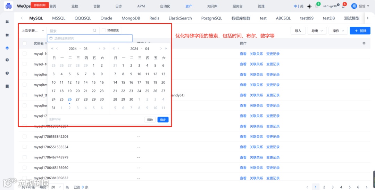Go to next year in April panel
The width and height of the screenshot is (375, 190).
pyautogui.click(x=166, y=49)
